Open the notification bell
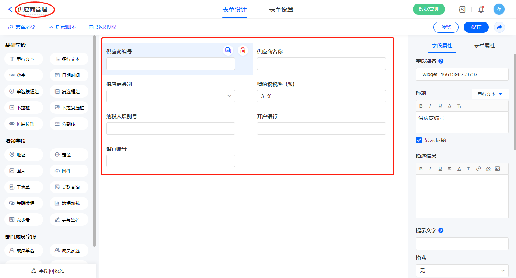 pos(481,10)
